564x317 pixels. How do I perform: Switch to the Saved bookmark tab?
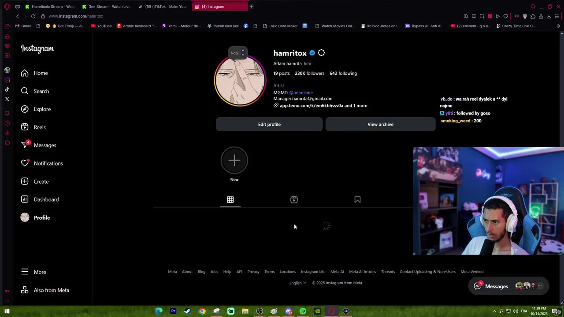point(357,200)
